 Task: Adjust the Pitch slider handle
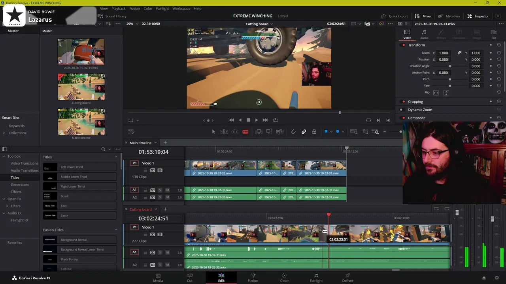pos(450,79)
